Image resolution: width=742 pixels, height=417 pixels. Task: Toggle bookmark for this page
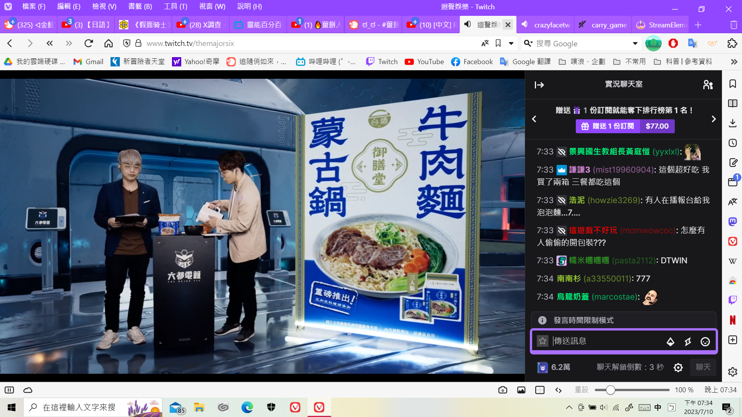(x=498, y=43)
